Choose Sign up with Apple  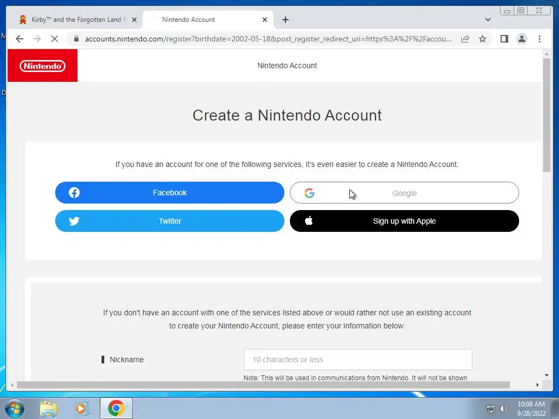[x=405, y=221]
